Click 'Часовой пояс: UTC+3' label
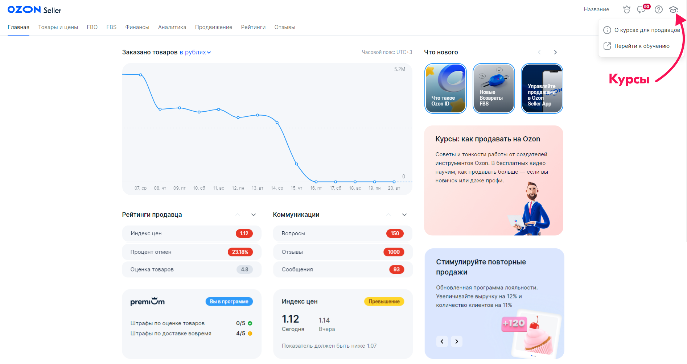687x364 pixels. click(387, 52)
